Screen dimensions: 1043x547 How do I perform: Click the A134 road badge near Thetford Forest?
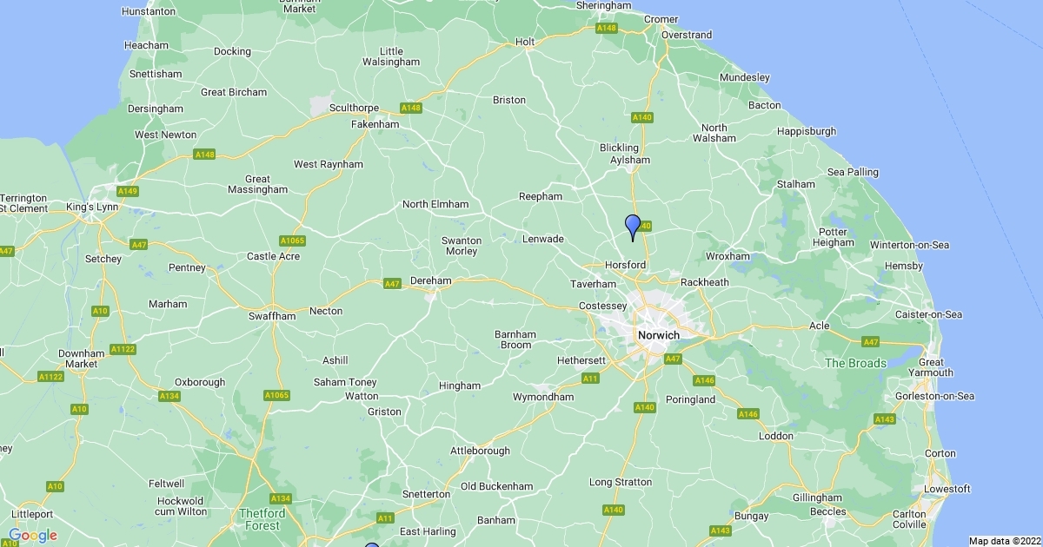tap(281, 498)
